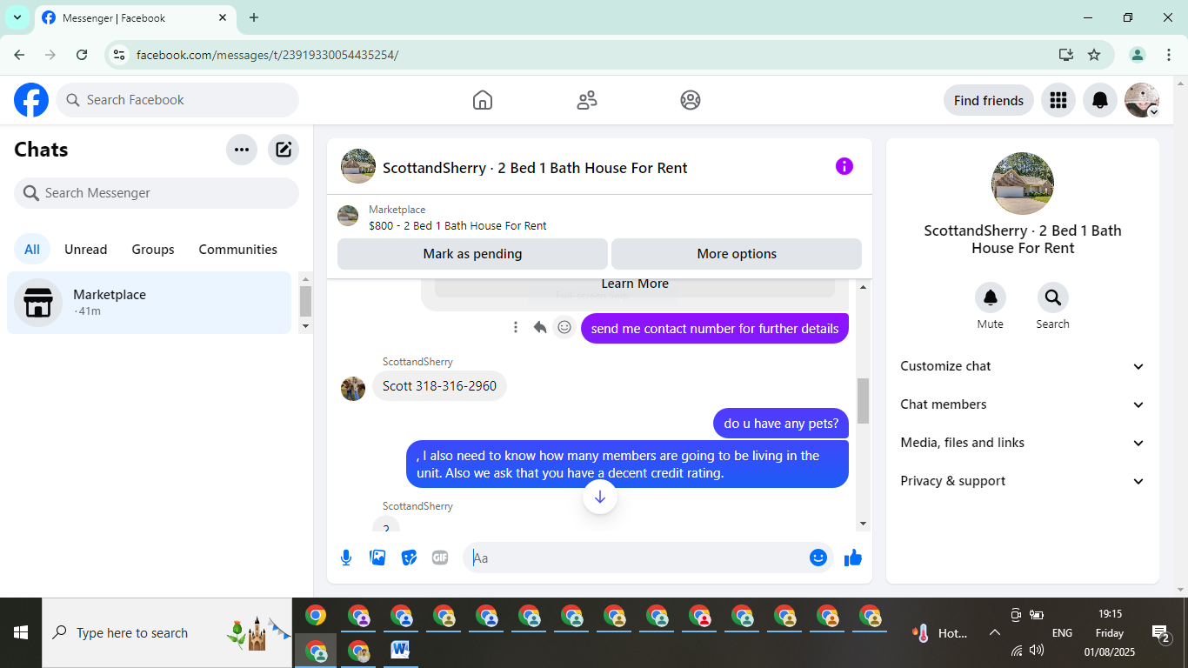The height and width of the screenshot is (668, 1188).
Task: Click Scott 318-316-2960 message bubble
Action: tap(439, 386)
